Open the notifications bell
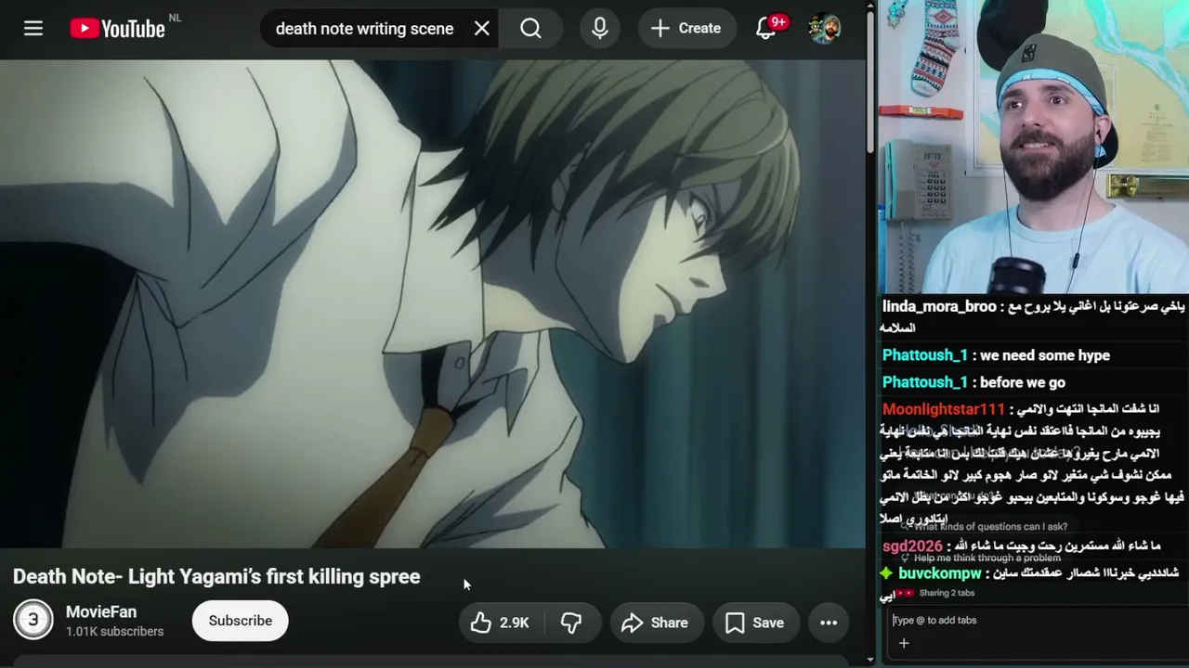Screen dimensions: 1189x668 click(x=767, y=29)
